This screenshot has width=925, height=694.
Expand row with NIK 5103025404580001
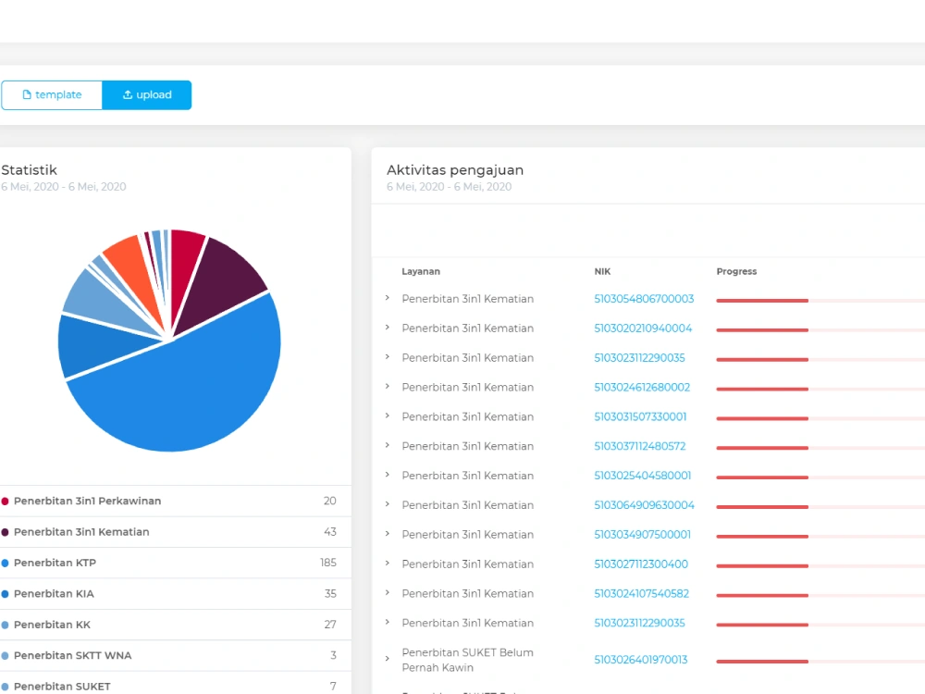tap(387, 475)
